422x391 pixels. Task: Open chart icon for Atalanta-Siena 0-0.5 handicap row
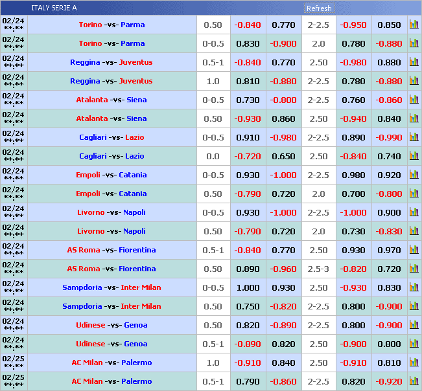(x=414, y=100)
